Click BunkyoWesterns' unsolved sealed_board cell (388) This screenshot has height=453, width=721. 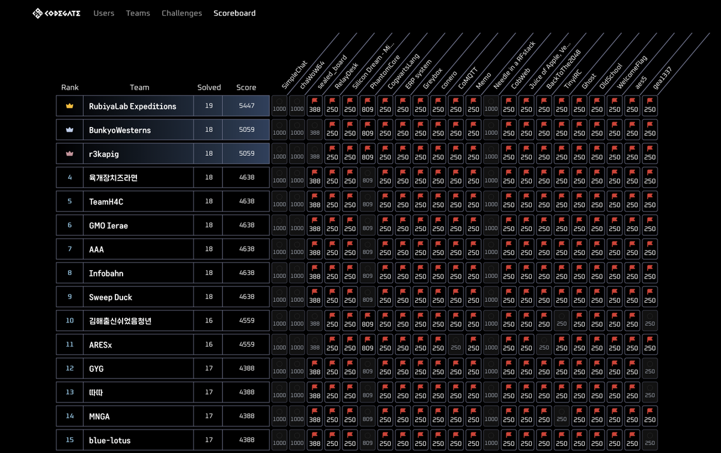(x=315, y=130)
